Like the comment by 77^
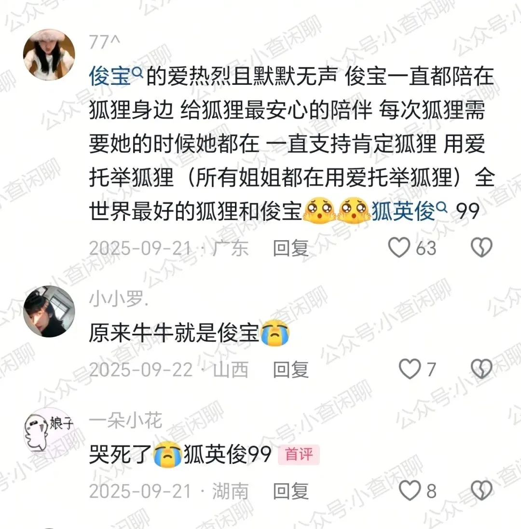Viewport: 521px width, 529px height. [399, 247]
